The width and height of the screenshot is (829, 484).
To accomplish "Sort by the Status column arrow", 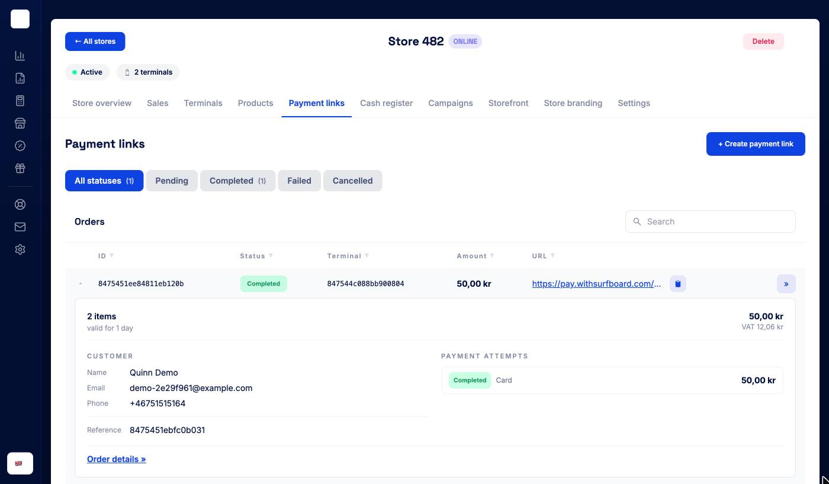I will point(271,255).
